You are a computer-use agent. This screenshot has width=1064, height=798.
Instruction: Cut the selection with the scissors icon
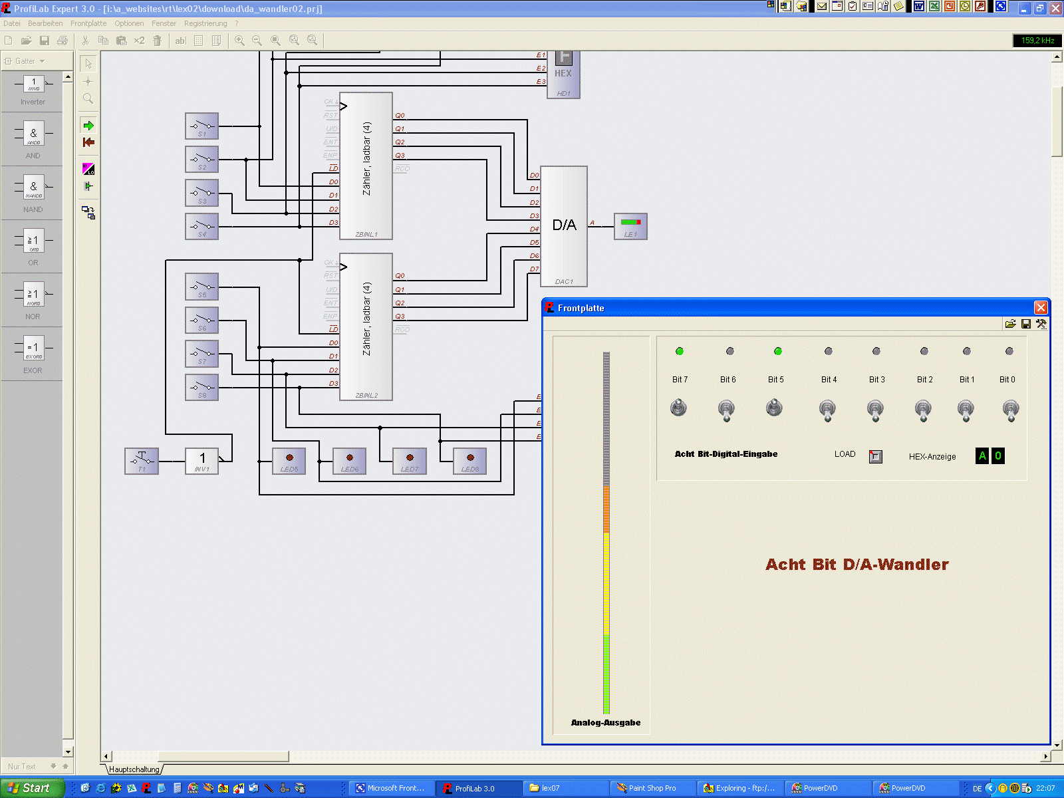(85, 41)
